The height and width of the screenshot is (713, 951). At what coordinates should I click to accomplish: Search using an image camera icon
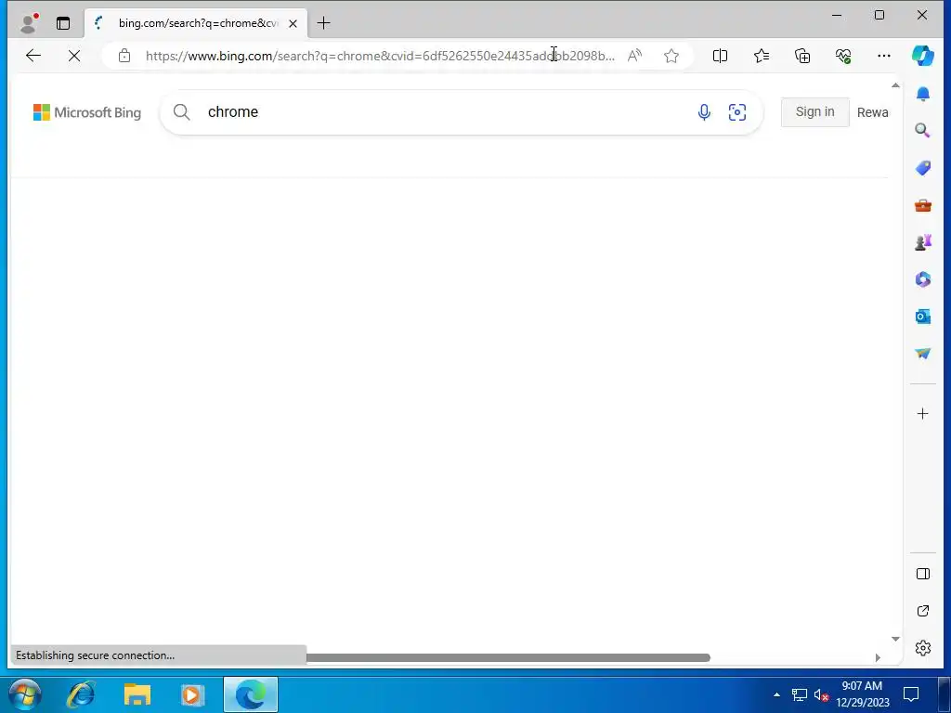coord(736,112)
